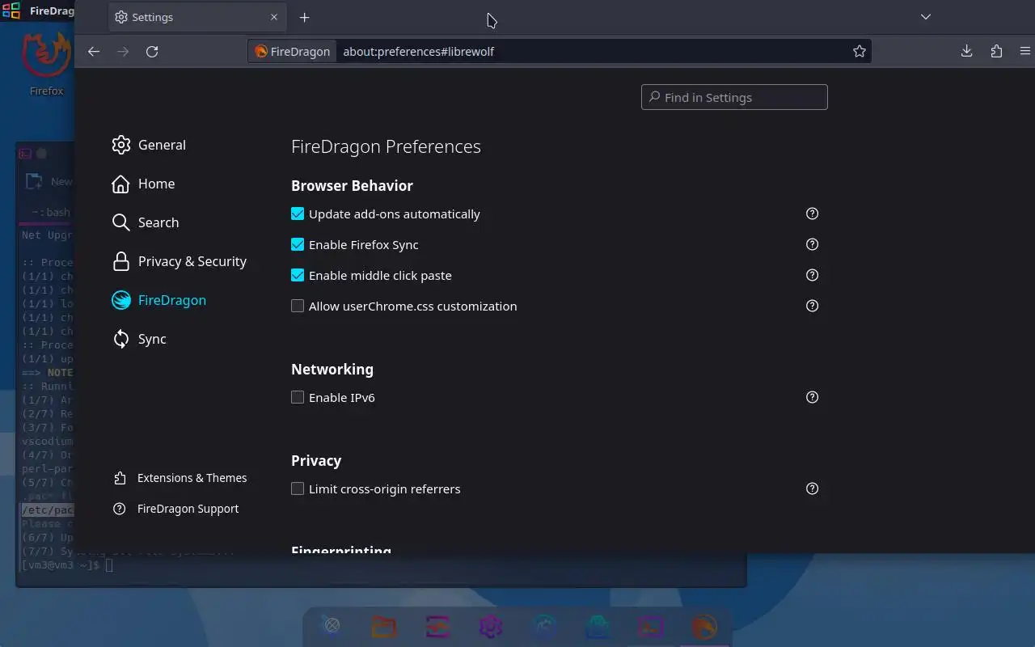Select the FireDragon settings category
This screenshot has height=647, width=1035.
click(159, 300)
